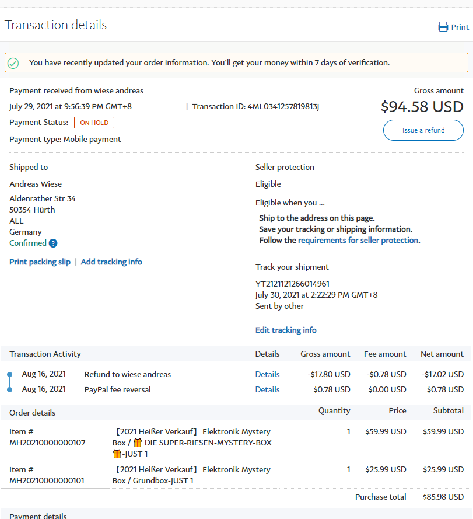Click the gift icon before -JUST 1
This screenshot has height=519, width=473.
[x=117, y=454]
